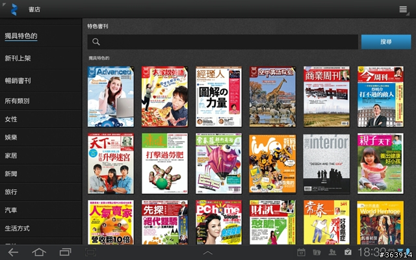The height and width of the screenshot is (260, 416).
Task: Open the PChome magazine cover
Action: [218, 222]
